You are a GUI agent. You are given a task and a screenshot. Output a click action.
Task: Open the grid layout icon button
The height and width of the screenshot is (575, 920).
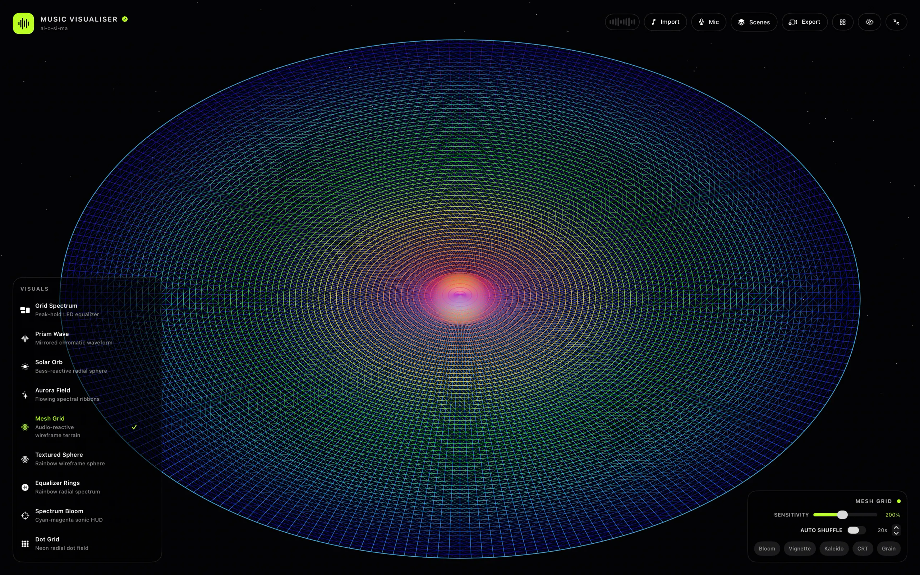pos(842,22)
